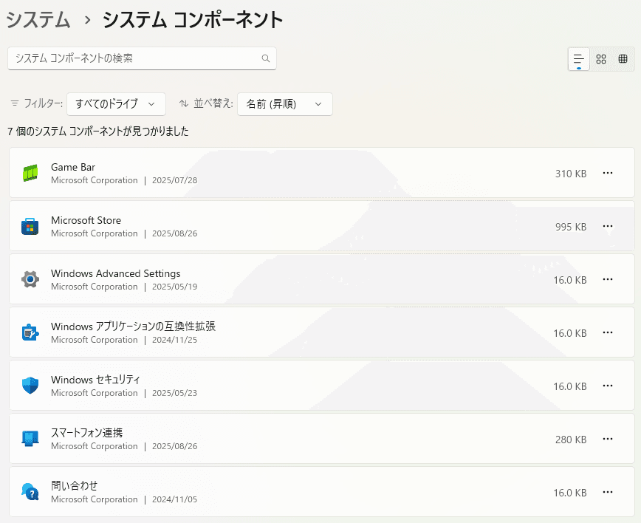
Task: Select the Windows アプリケーションの互換性拡張 name
Action: [133, 327]
